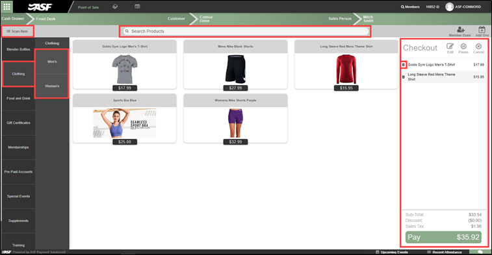Select the Sales Person step
This screenshot has width=492, height=255.
[x=340, y=19]
